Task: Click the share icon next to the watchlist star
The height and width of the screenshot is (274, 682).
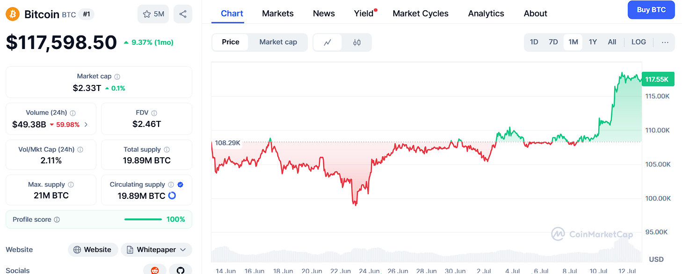Action: pos(182,14)
